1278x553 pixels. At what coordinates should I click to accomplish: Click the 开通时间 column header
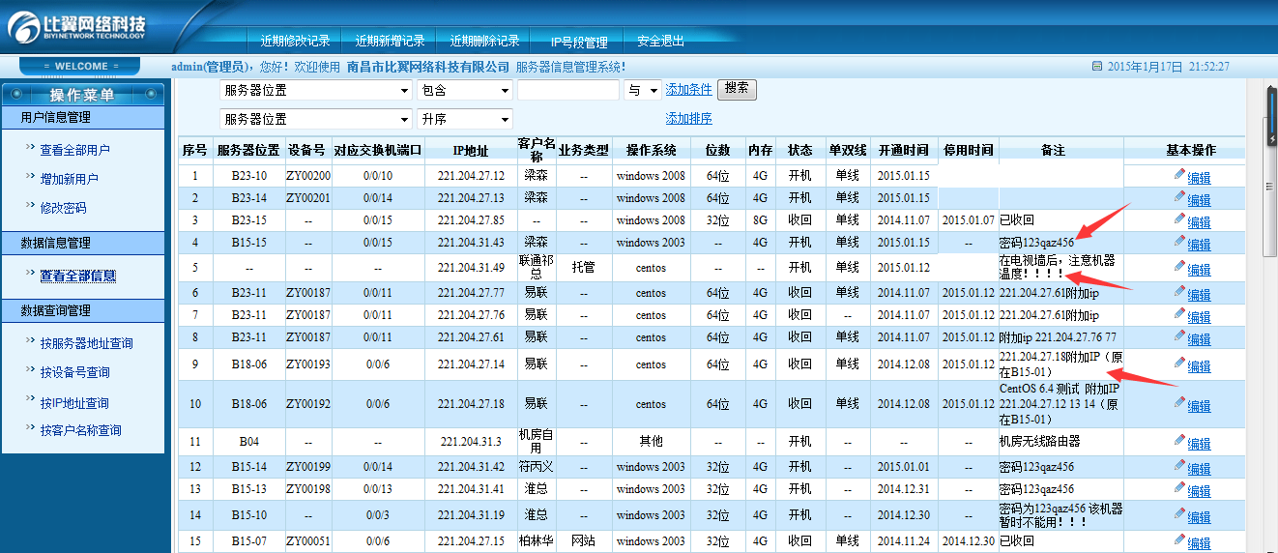coord(904,150)
